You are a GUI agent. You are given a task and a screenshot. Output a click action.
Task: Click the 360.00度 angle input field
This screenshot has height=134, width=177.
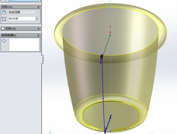tap(22, 18)
